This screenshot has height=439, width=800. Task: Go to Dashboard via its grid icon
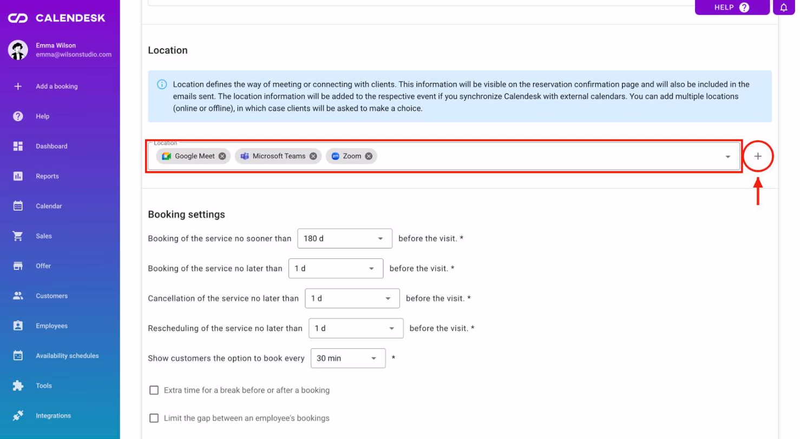18,146
